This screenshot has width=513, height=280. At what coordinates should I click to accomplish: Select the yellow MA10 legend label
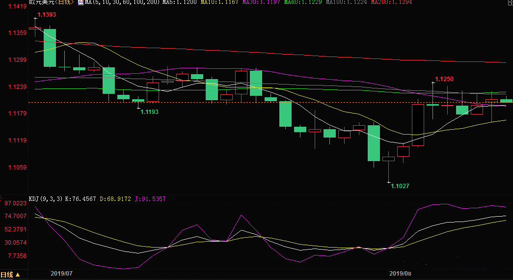point(220,2)
